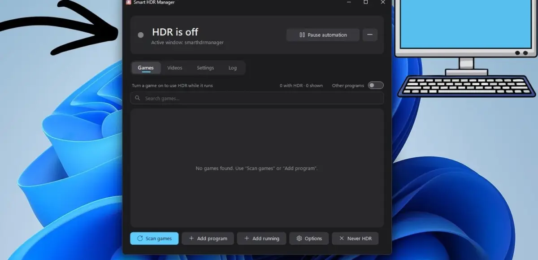Image resolution: width=538 pixels, height=260 pixels.
Task: Open the Videos tab
Action: [x=175, y=68]
